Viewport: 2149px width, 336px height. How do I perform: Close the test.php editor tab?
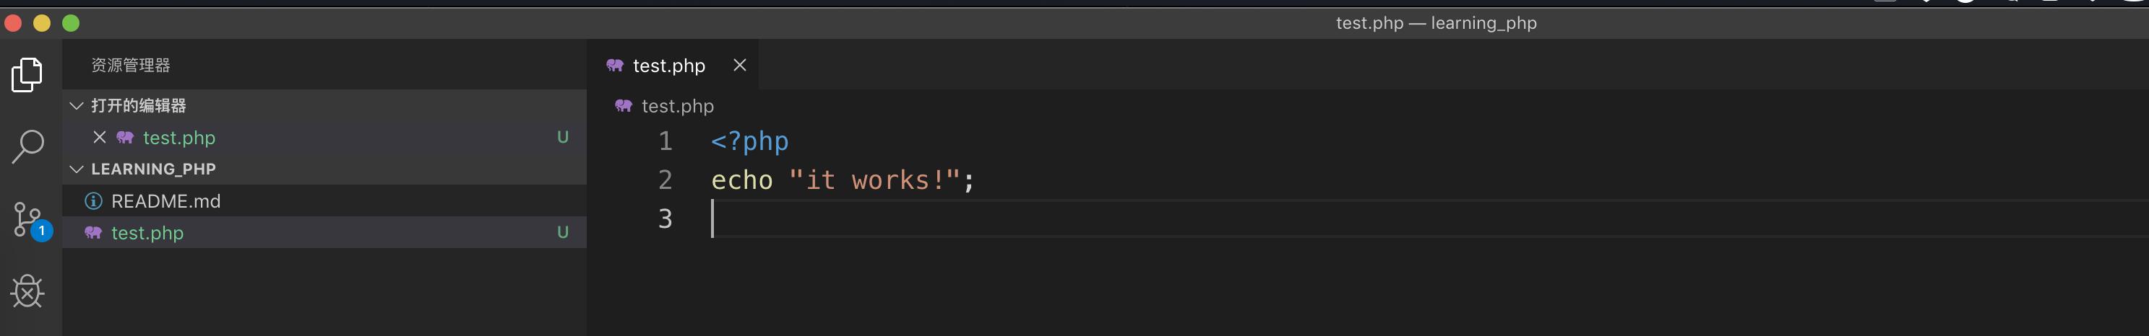pyautogui.click(x=739, y=65)
